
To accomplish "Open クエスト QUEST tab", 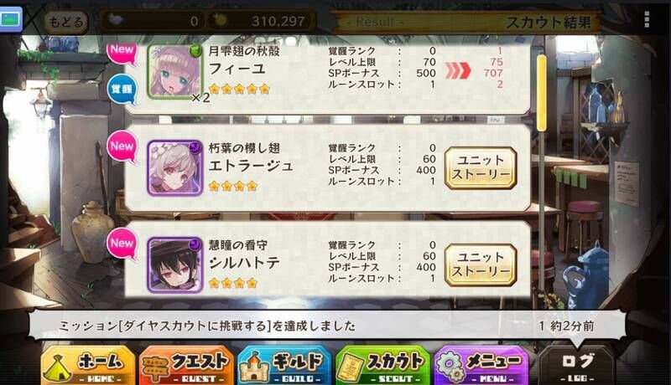I will point(186,366).
